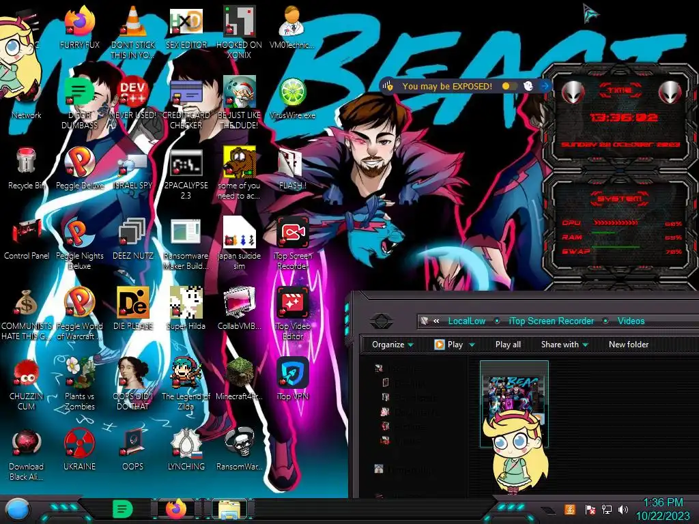The image size is (699, 524).
Task: Click the ghost icon in the VPN bar
Action: (x=528, y=86)
